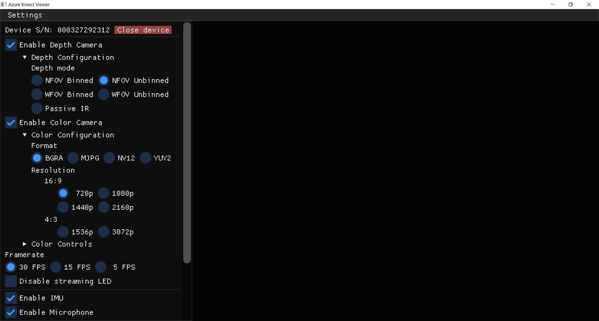Image resolution: width=599 pixels, height=321 pixels.
Task: Choose NV12 color format
Action: pyautogui.click(x=109, y=158)
